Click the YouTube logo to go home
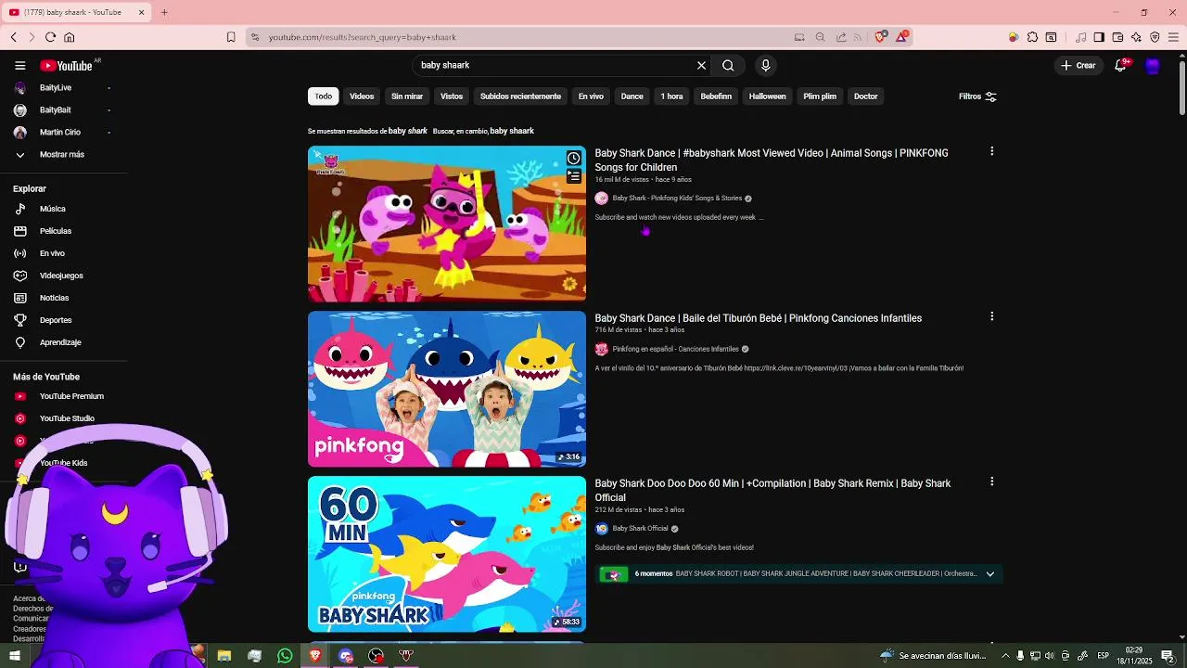Viewport: 1187px width, 668px height. point(67,66)
